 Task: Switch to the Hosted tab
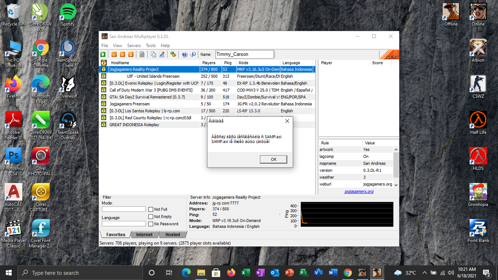173,235
